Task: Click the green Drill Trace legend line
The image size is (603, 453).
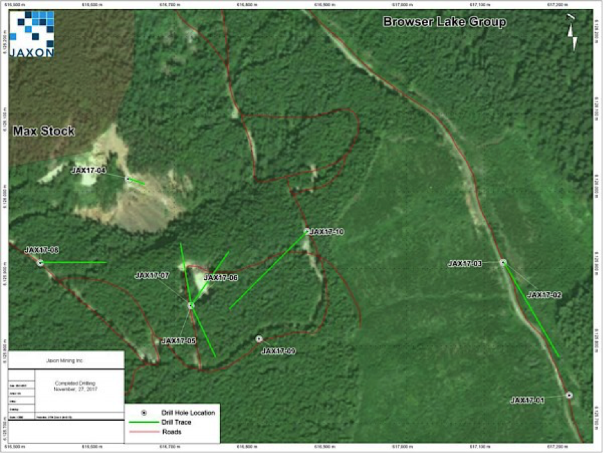Action: click(144, 422)
